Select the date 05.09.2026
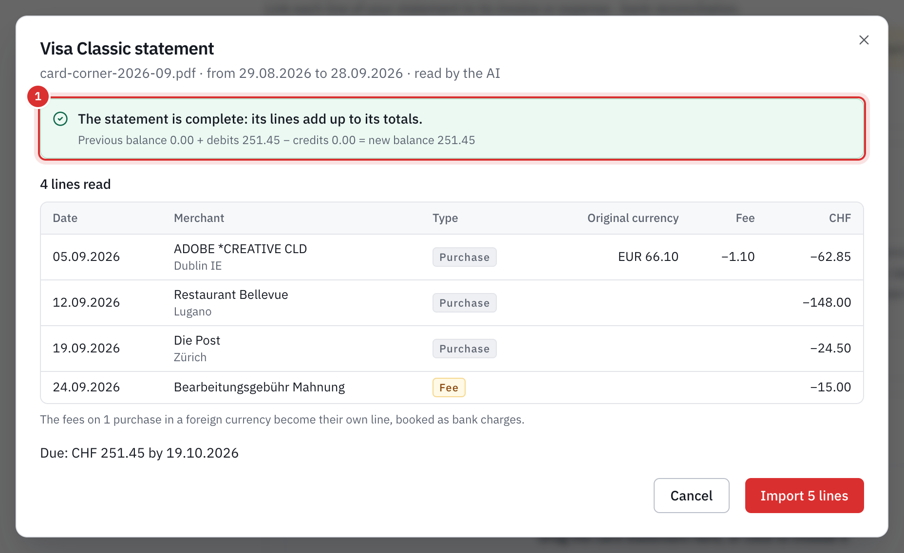This screenshot has width=904, height=553. click(86, 257)
